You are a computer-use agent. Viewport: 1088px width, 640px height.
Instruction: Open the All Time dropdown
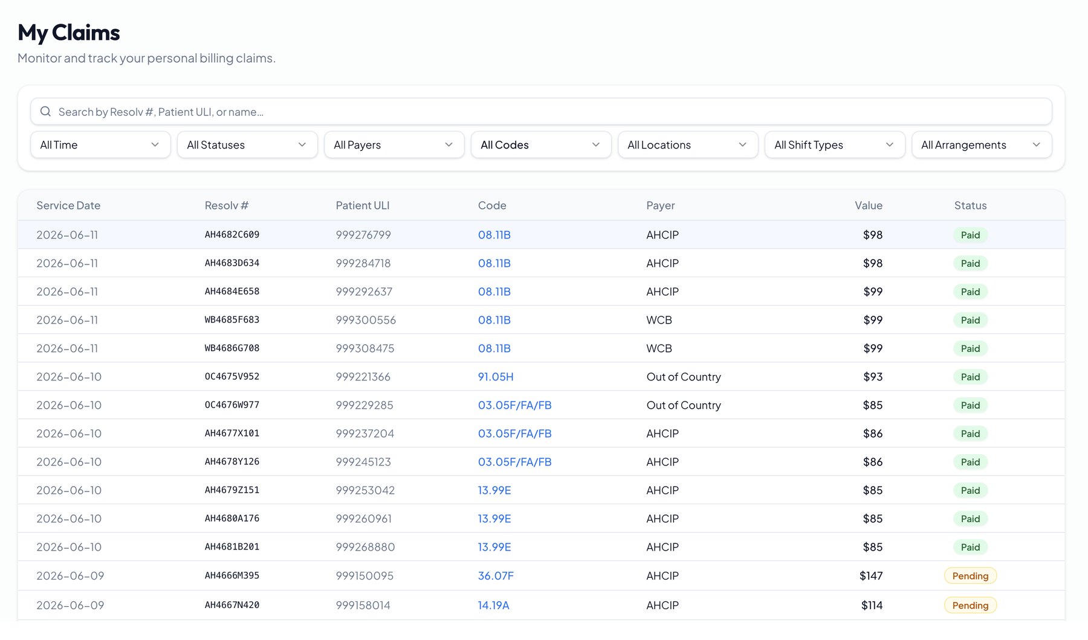point(100,145)
